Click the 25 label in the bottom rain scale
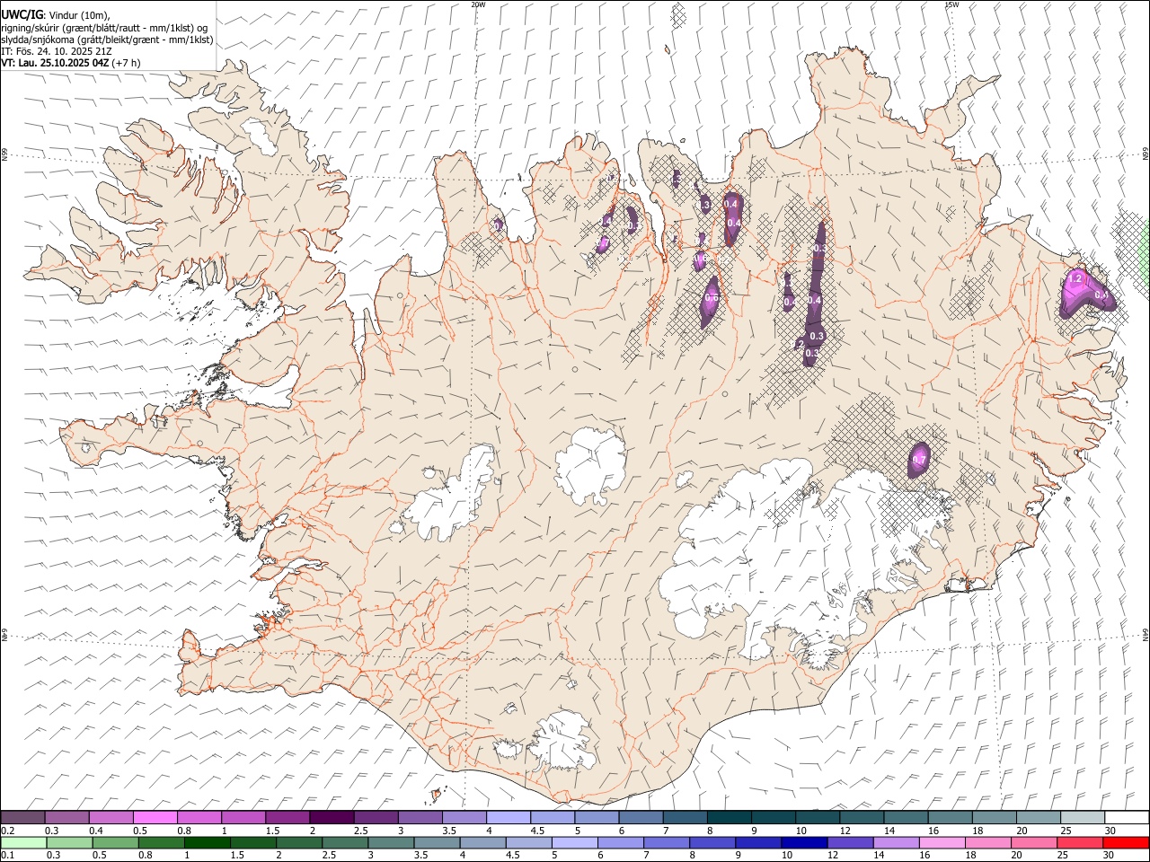The width and height of the screenshot is (1150, 862). 1064,856
